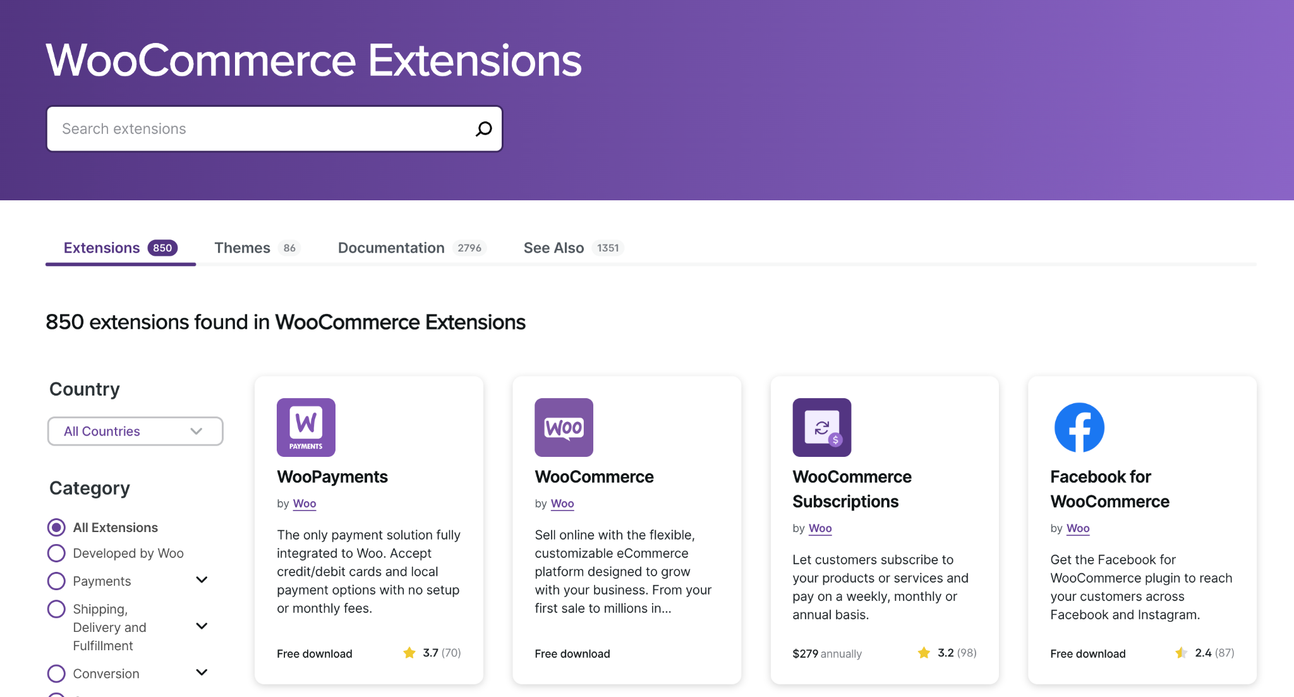Open the WooCommerce Subscriptions logo icon
The width and height of the screenshot is (1294, 697).
click(x=821, y=427)
